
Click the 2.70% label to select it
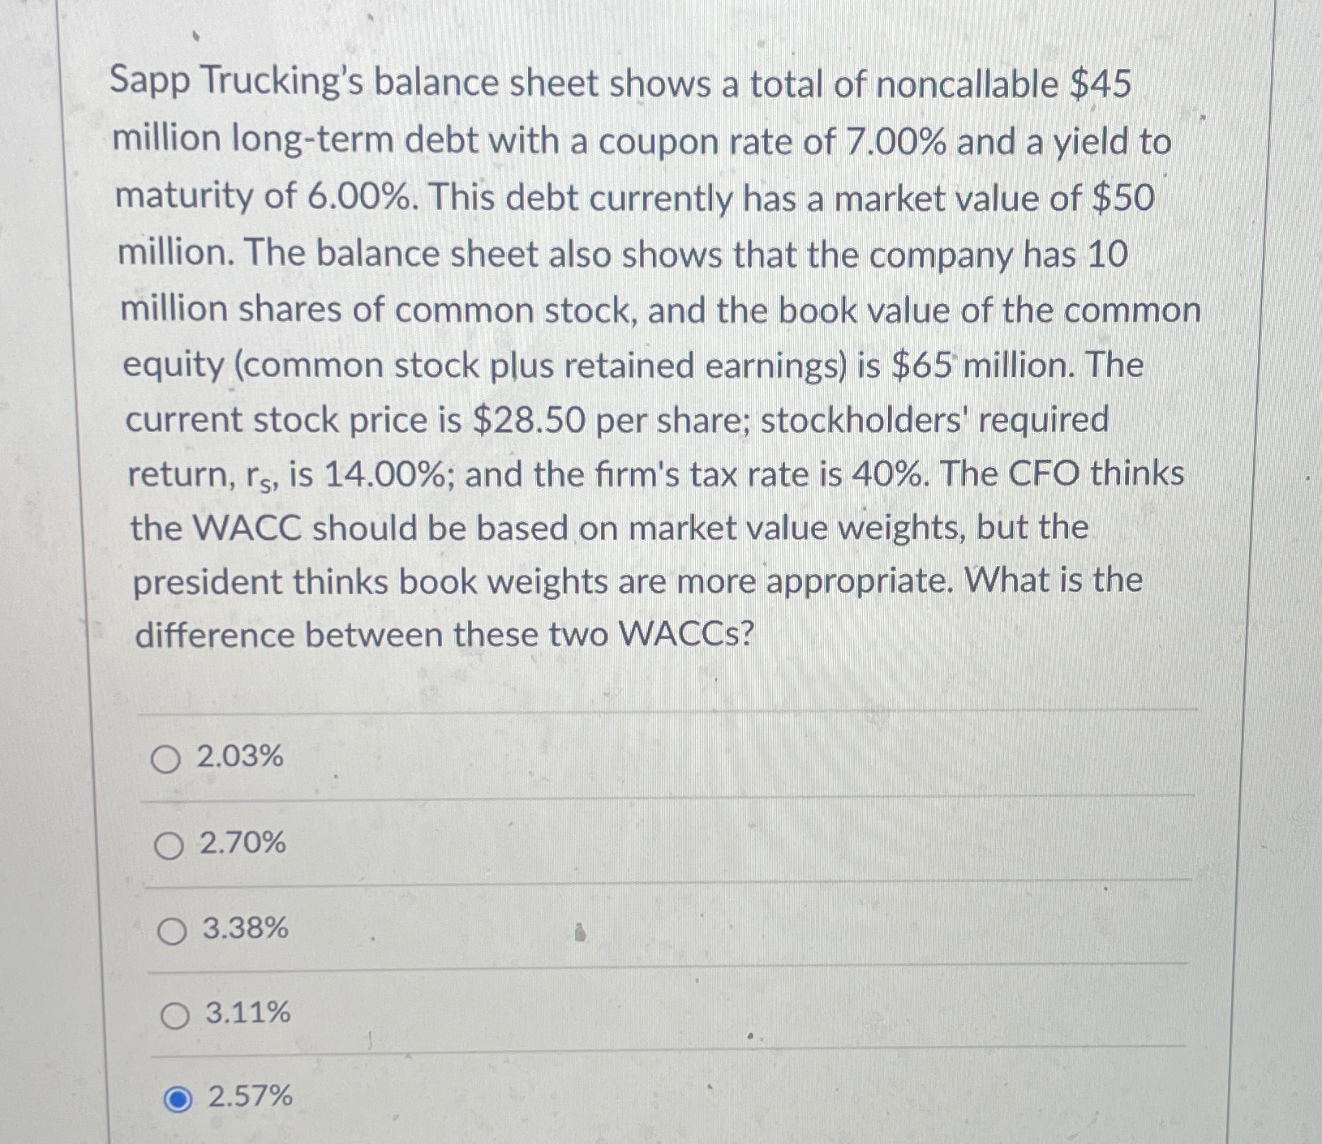[241, 846]
